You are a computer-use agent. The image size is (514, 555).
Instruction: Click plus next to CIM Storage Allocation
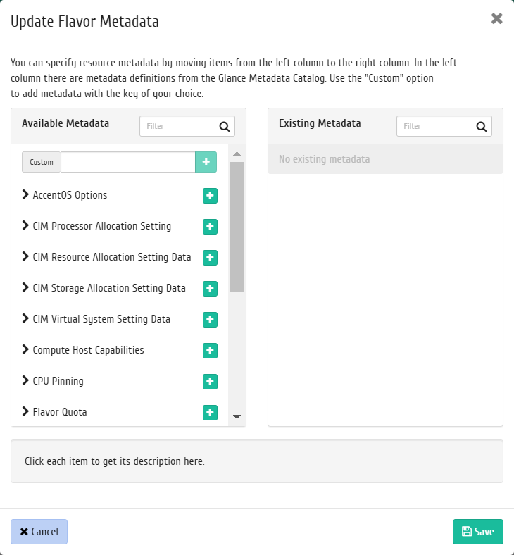[210, 289]
